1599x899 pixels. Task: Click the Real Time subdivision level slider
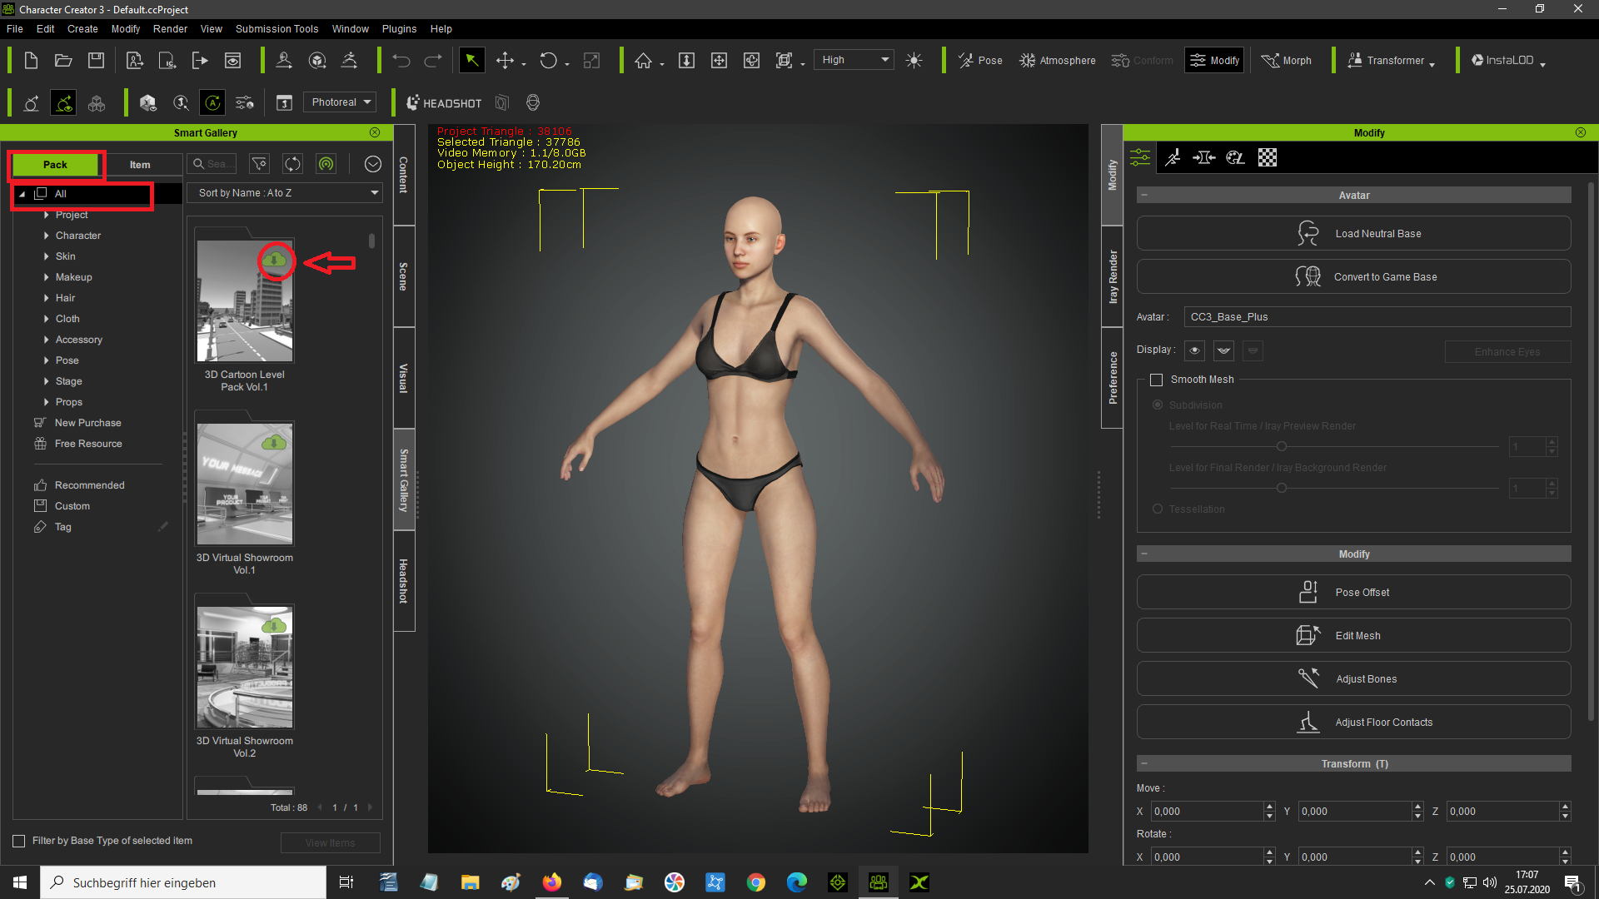(x=1333, y=446)
